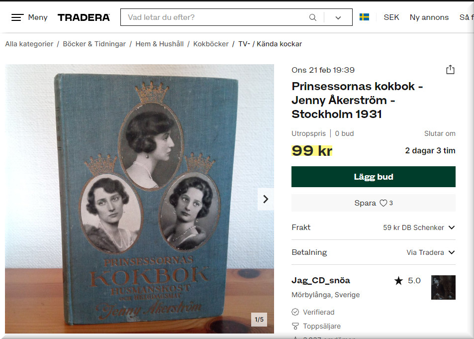Open the Böcker & Tidningar breadcrumb
The image size is (474, 339).
(94, 44)
